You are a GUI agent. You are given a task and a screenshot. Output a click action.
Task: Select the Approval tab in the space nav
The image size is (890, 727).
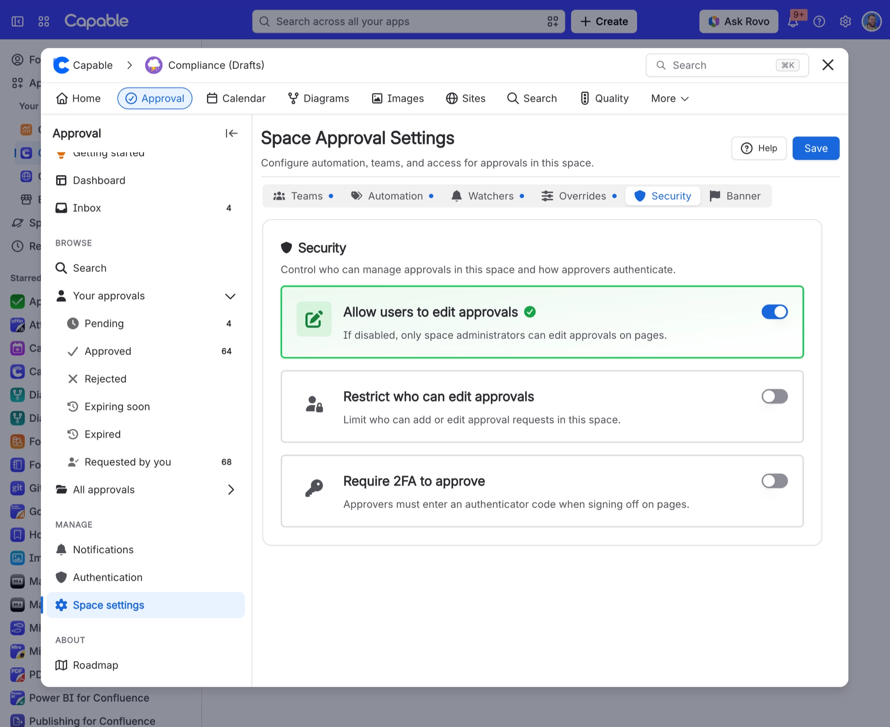point(155,98)
